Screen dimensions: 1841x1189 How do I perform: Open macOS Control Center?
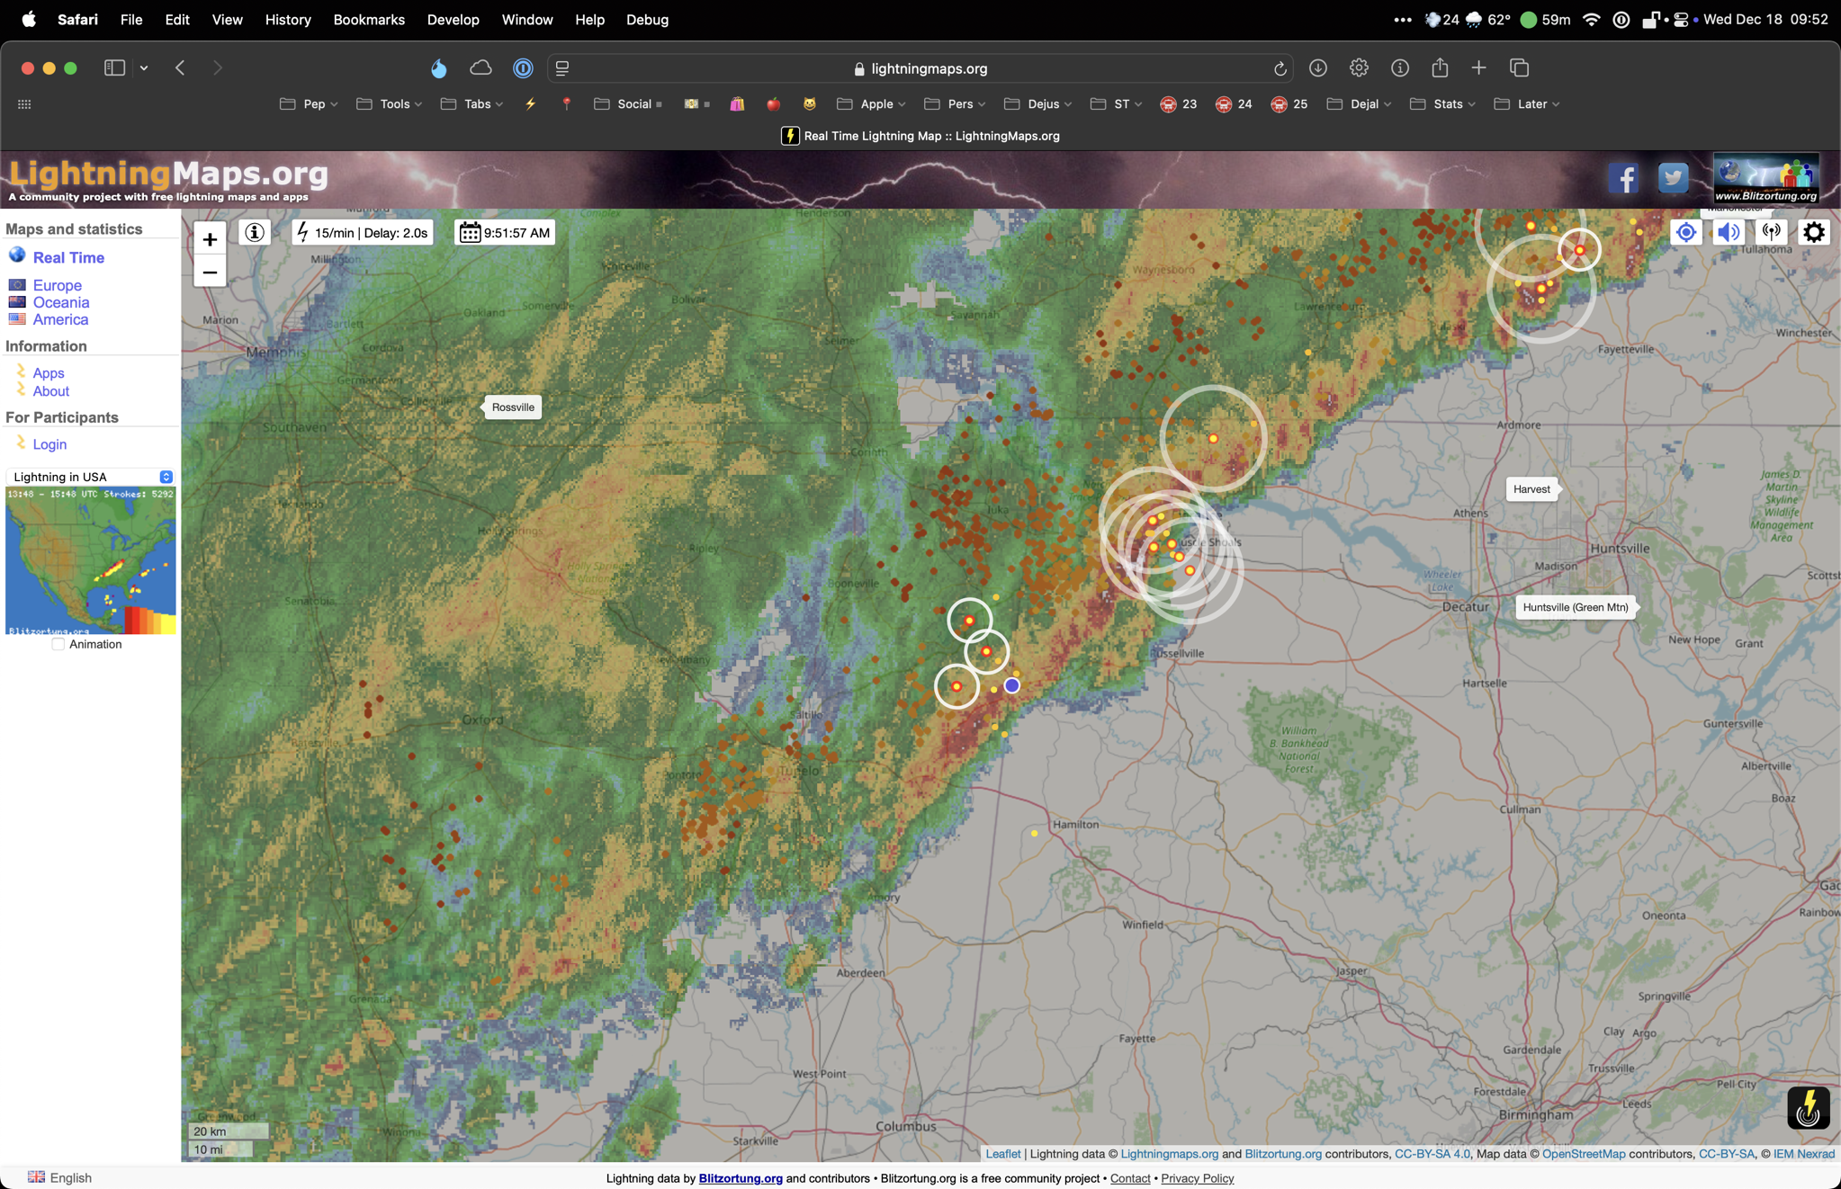click(1680, 20)
